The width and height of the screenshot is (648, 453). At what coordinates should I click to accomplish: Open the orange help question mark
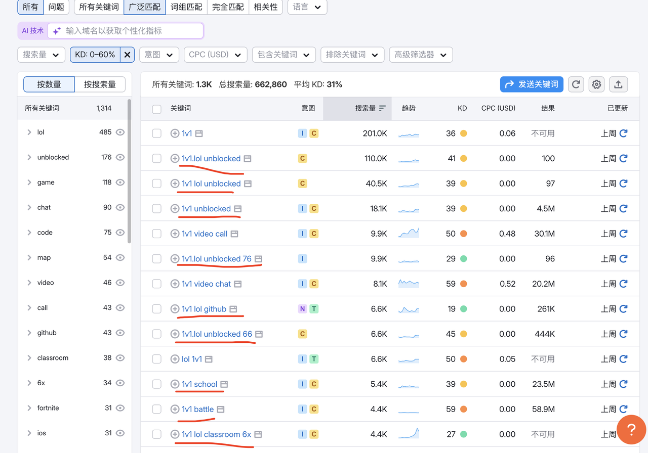[x=631, y=430]
